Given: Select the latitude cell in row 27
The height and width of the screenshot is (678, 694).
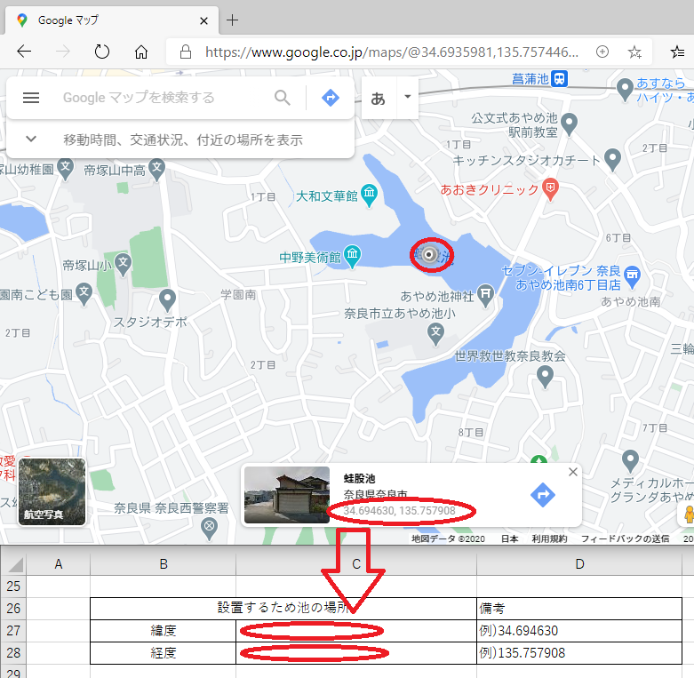Looking at the screenshot, I should pos(355,631).
